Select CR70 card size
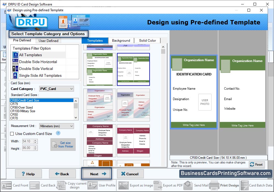 point(42,118)
